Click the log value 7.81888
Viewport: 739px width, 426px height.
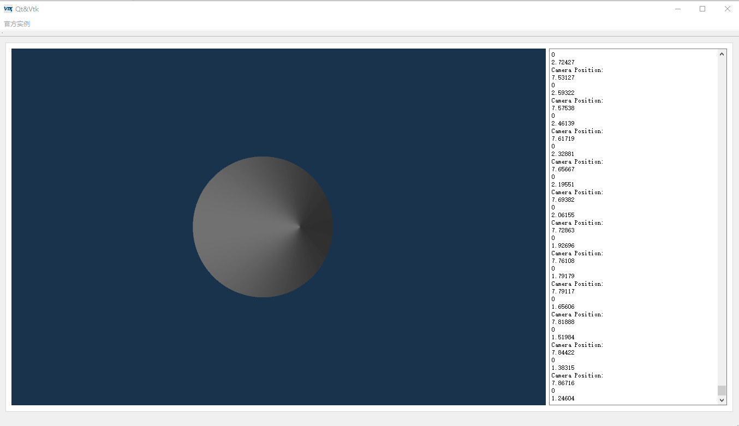(563, 322)
